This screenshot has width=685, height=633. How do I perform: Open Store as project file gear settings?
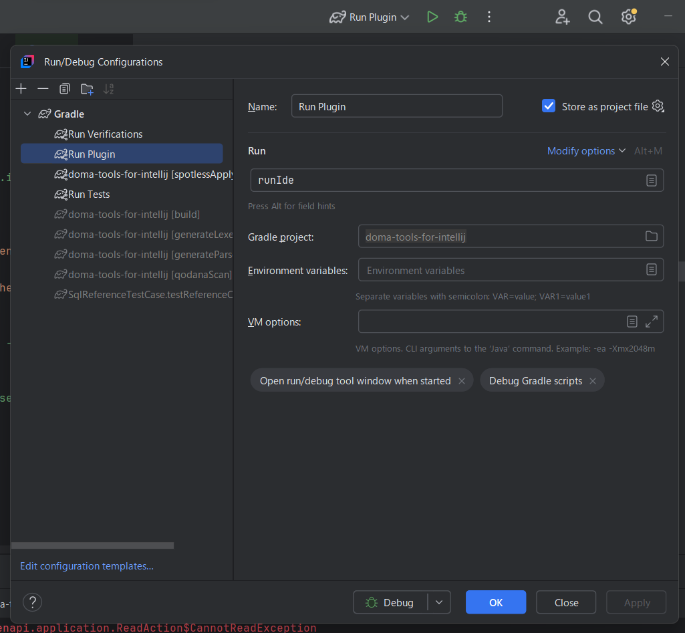click(658, 106)
